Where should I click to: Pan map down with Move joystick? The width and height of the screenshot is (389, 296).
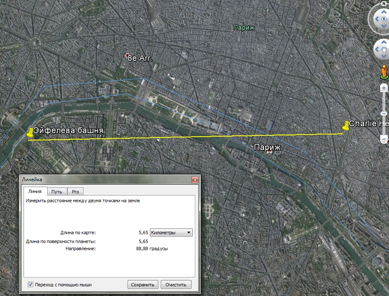tap(384, 56)
